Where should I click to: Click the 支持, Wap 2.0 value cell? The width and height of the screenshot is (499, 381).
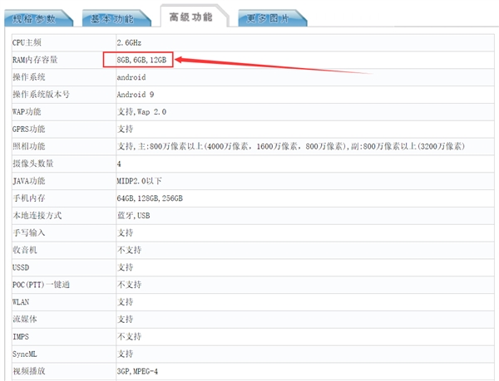coord(141,112)
